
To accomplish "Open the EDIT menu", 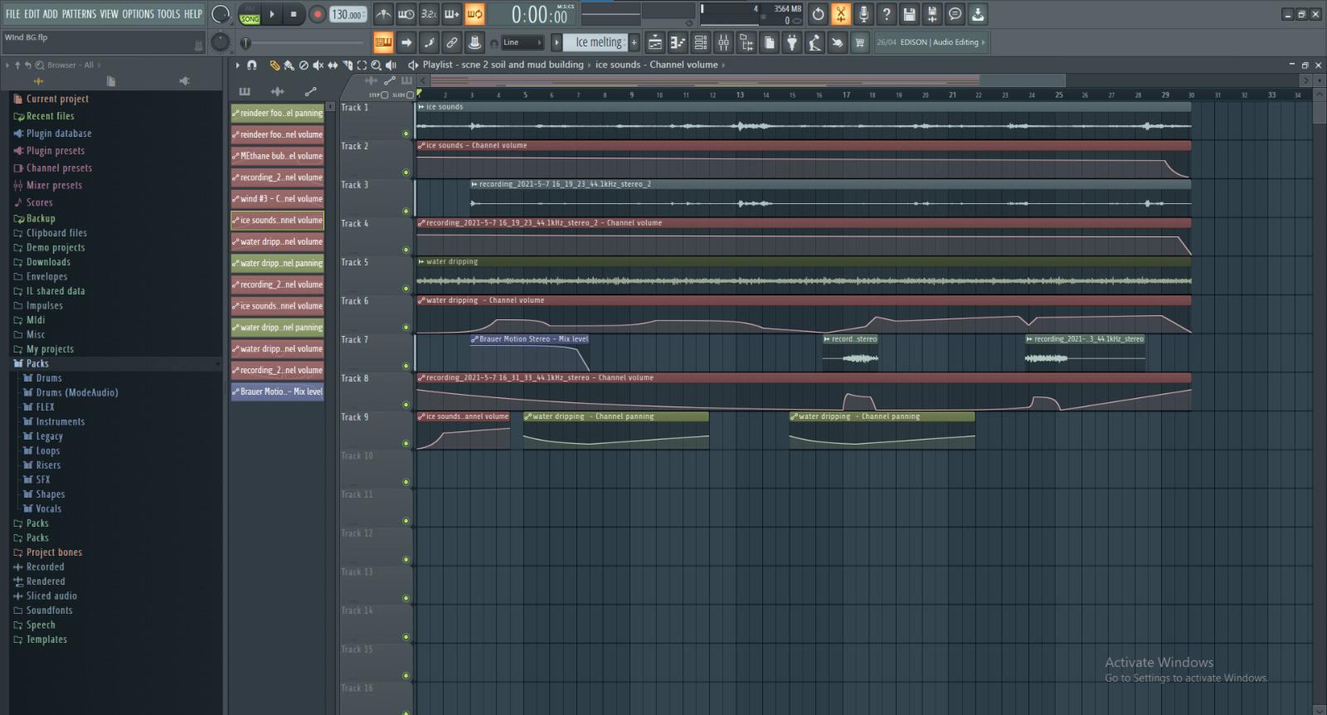I will tap(32, 14).
